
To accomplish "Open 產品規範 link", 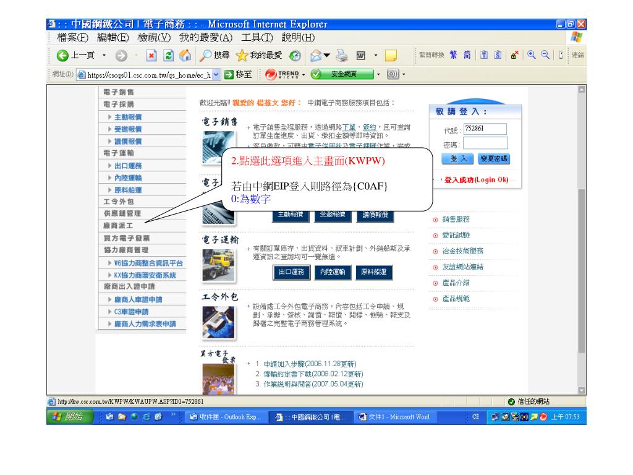I will point(456,299).
